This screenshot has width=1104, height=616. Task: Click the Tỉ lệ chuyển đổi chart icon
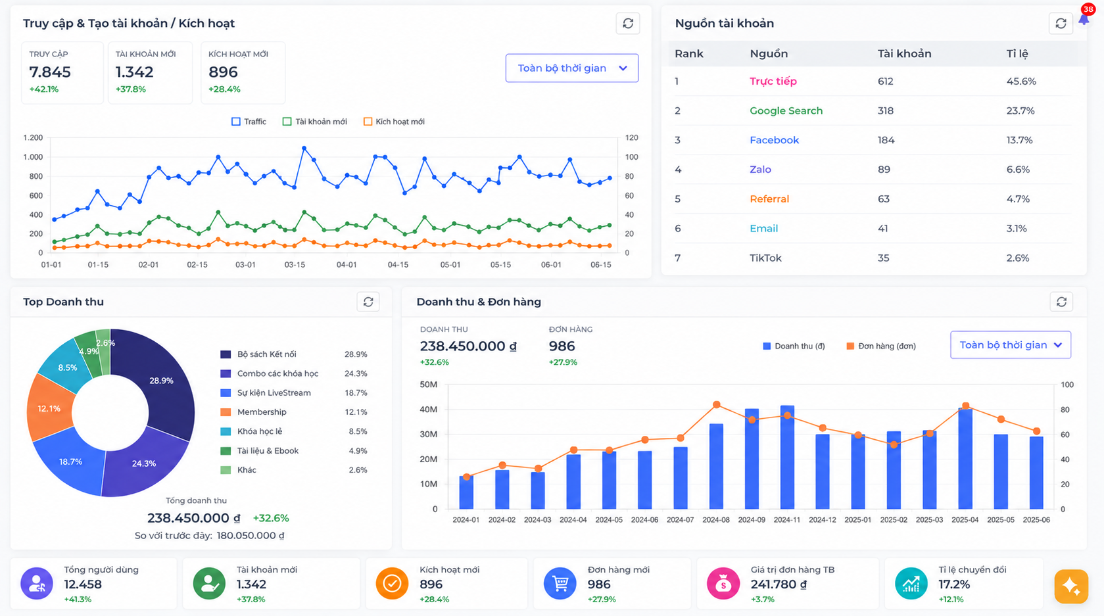coord(911,583)
